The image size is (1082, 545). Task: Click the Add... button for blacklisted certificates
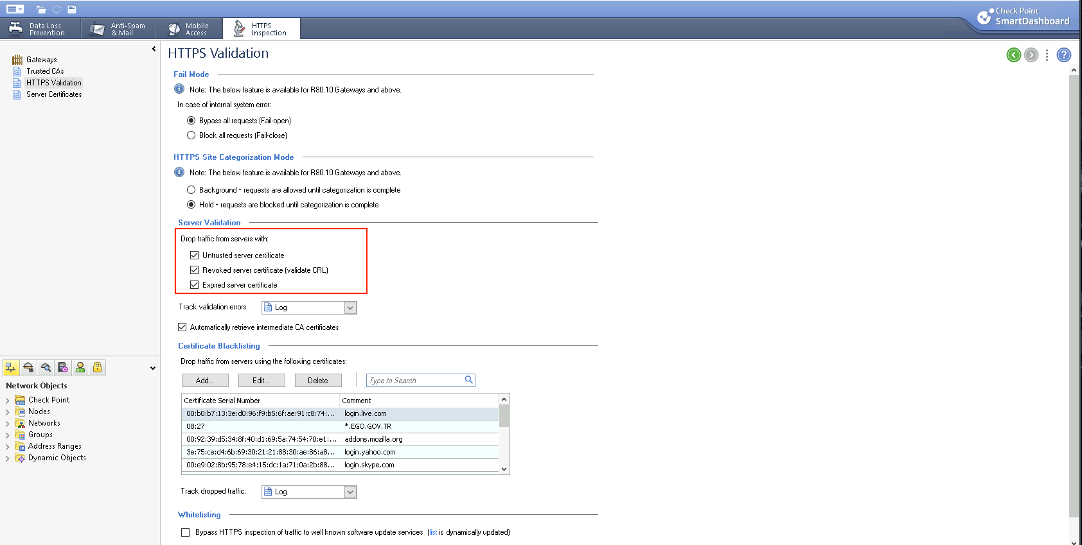tap(205, 381)
